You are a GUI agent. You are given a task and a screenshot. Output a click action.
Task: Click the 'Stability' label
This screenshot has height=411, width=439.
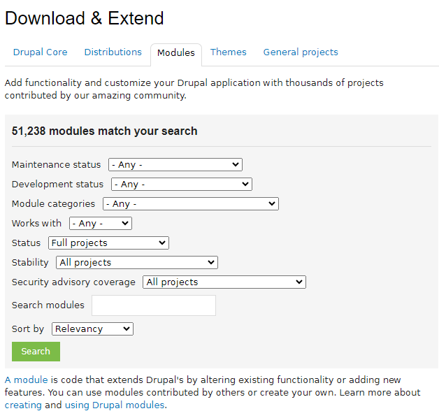[x=30, y=263]
